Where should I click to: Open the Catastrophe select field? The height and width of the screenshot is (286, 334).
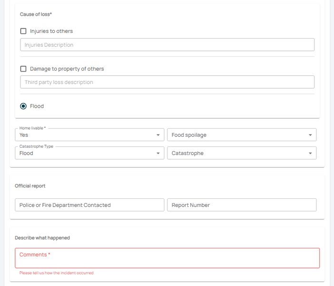(238, 153)
